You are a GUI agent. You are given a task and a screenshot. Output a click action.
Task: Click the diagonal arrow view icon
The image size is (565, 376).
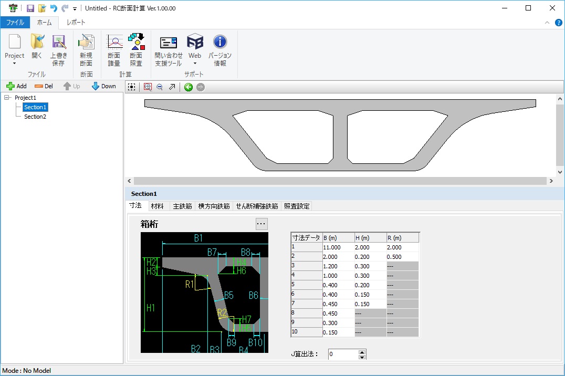172,87
